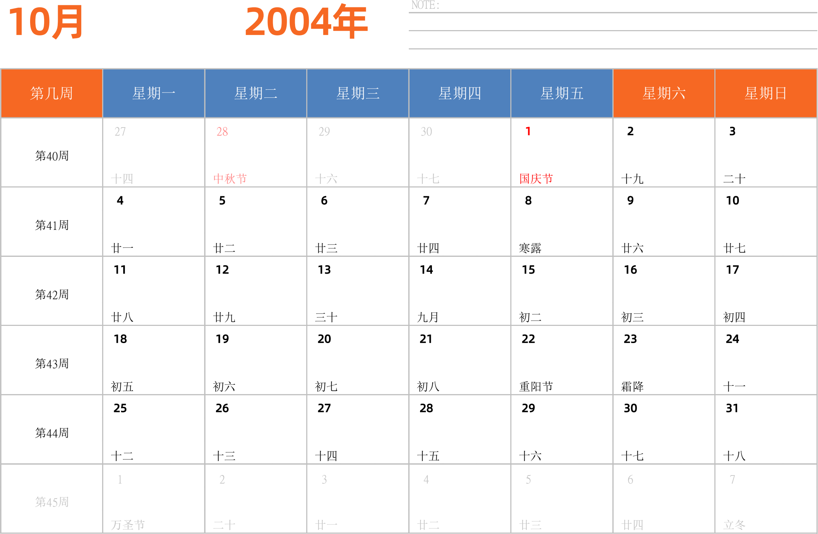This screenshot has height=534, width=818.
Task: Click the greyed 第45周 week label
Action: click(52, 502)
